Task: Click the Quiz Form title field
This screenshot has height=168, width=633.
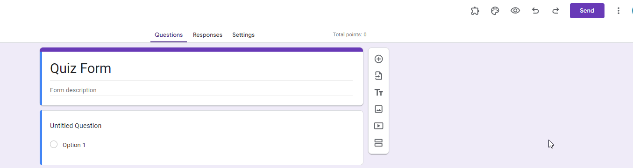Action: coord(201,69)
